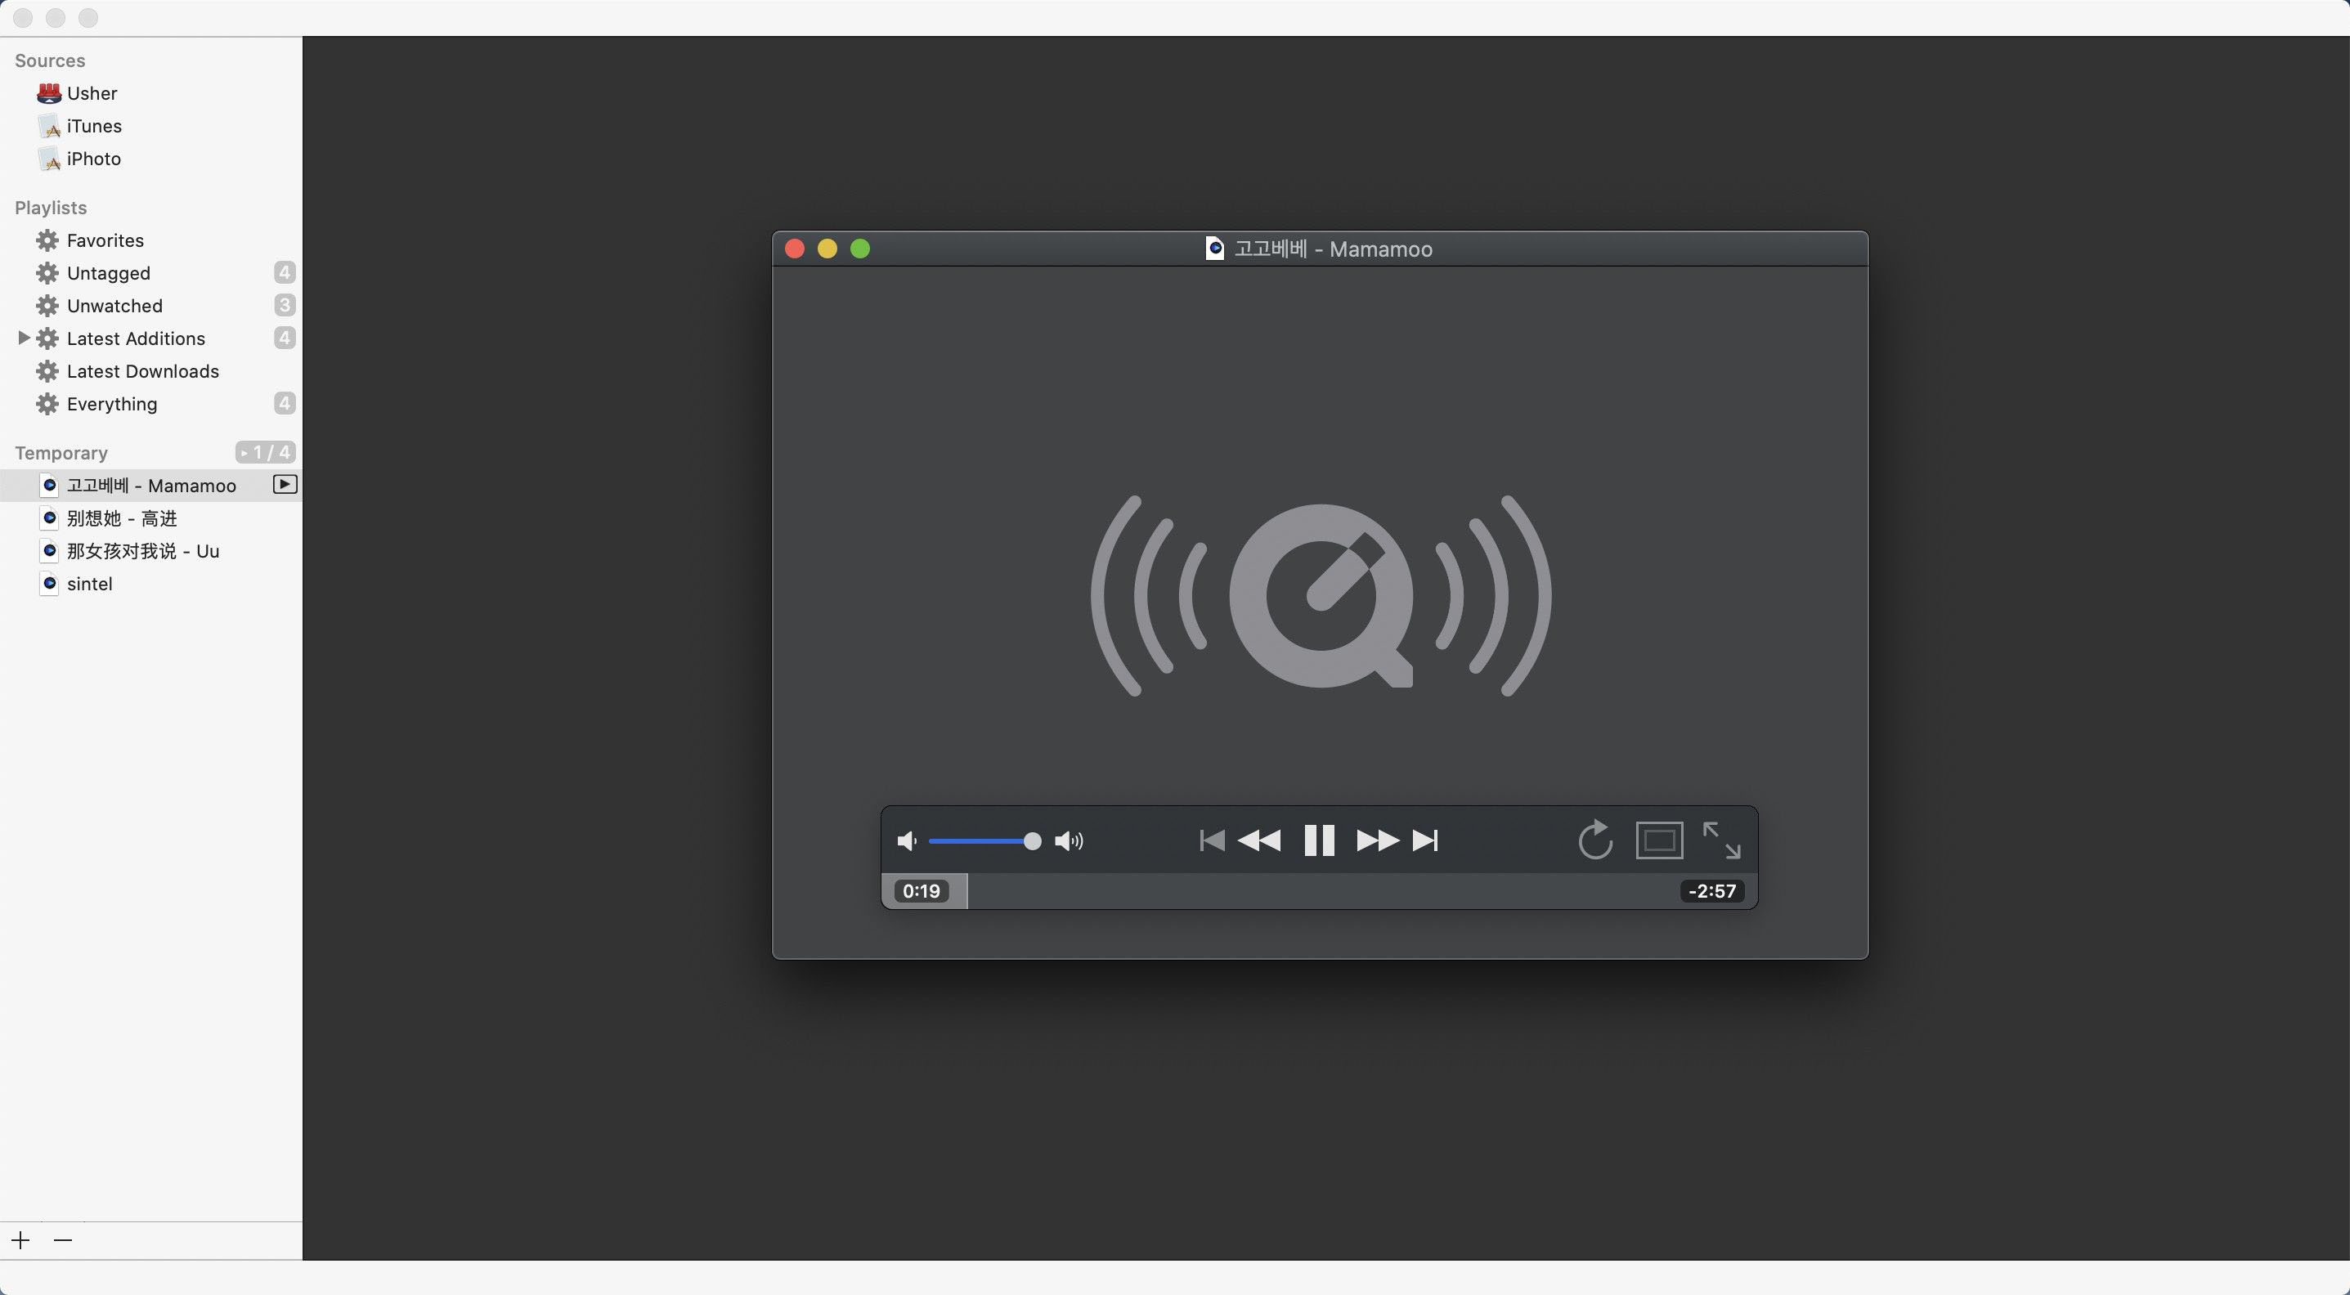Click the Latest Downloads gear icon
This screenshot has height=1295, width=2350.
click(47, 372)
